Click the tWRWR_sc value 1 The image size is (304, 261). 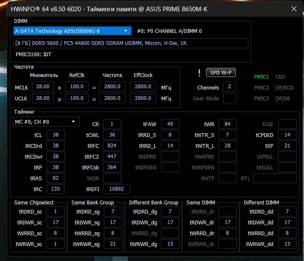[x=56, y=244]
